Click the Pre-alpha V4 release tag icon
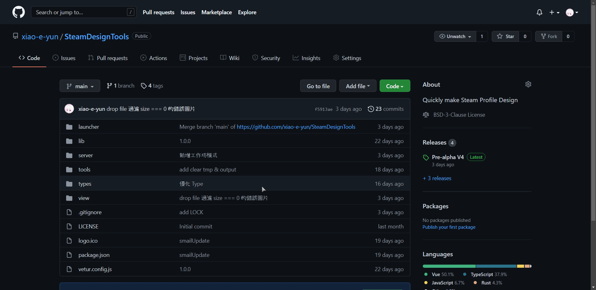This screenshot has height=290, width=596. (426, 158)
